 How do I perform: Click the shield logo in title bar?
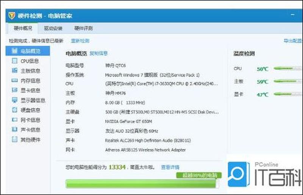[x=12, y=16]
